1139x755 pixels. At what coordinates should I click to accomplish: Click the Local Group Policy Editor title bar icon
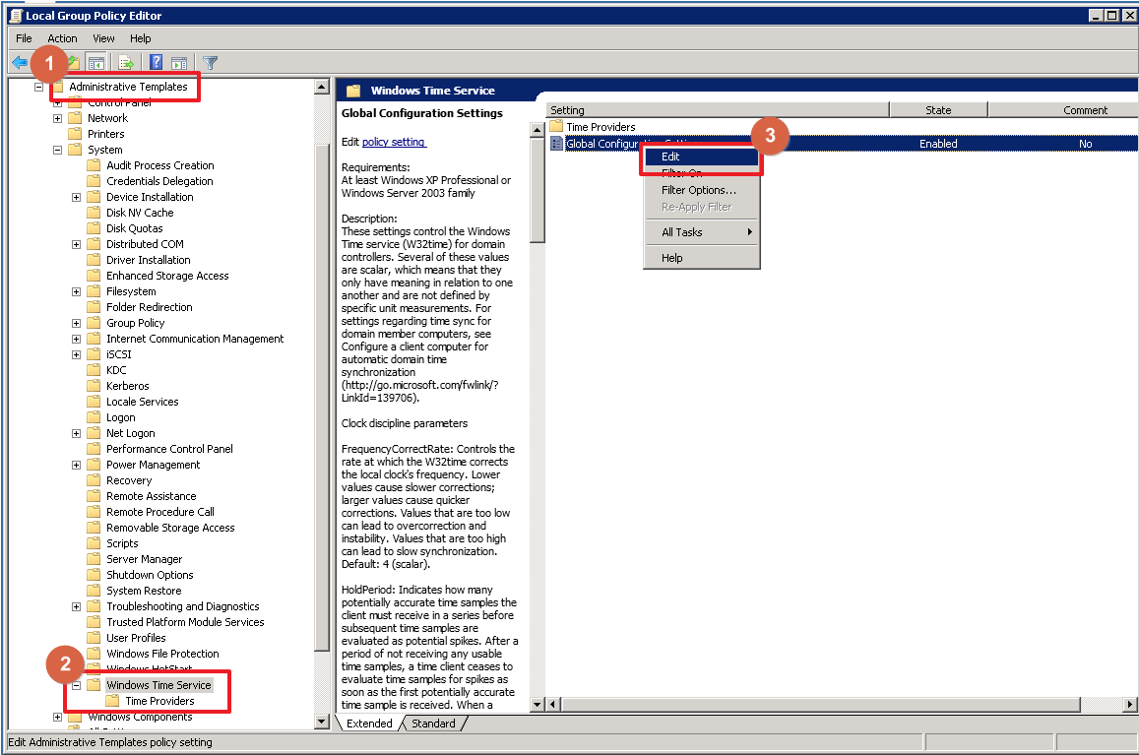click(15, 16)
